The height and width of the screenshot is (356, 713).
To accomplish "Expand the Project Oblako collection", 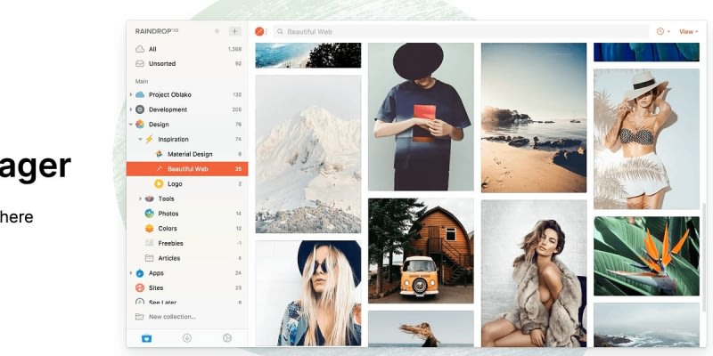I will pyautogui.click(x=131, y=94).
